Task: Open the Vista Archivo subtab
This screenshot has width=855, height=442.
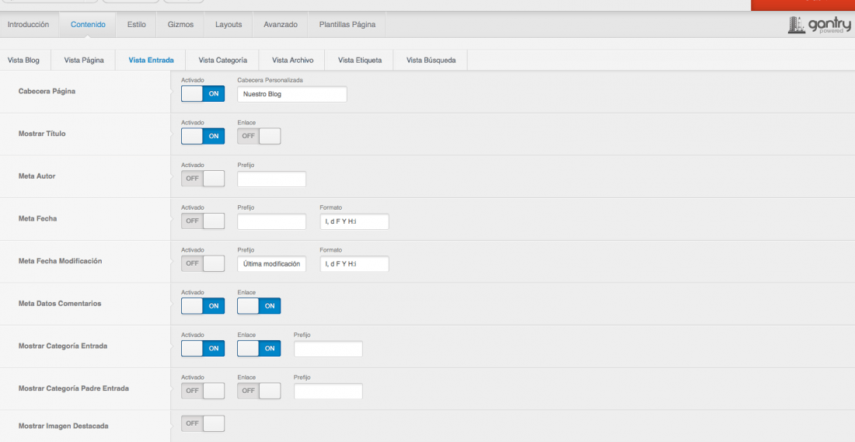Action: [293, 60]
